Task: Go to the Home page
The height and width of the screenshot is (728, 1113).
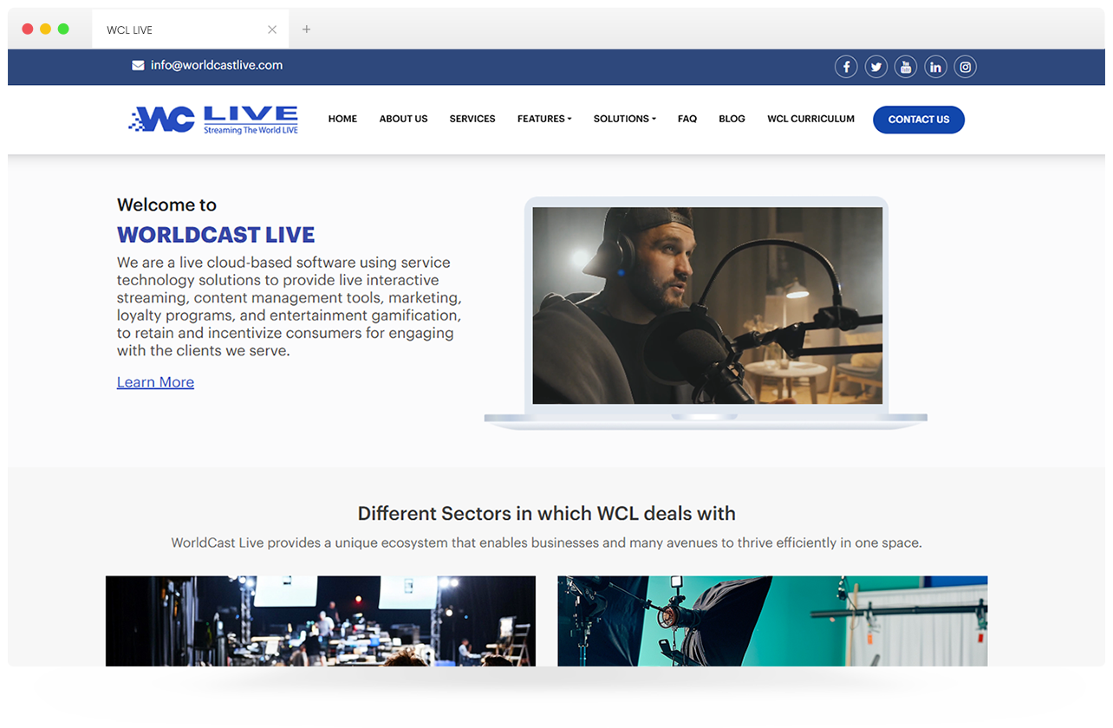Action: [342, 119]
